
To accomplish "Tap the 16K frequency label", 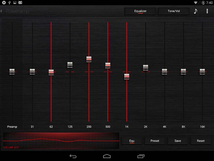I will 202,127.
